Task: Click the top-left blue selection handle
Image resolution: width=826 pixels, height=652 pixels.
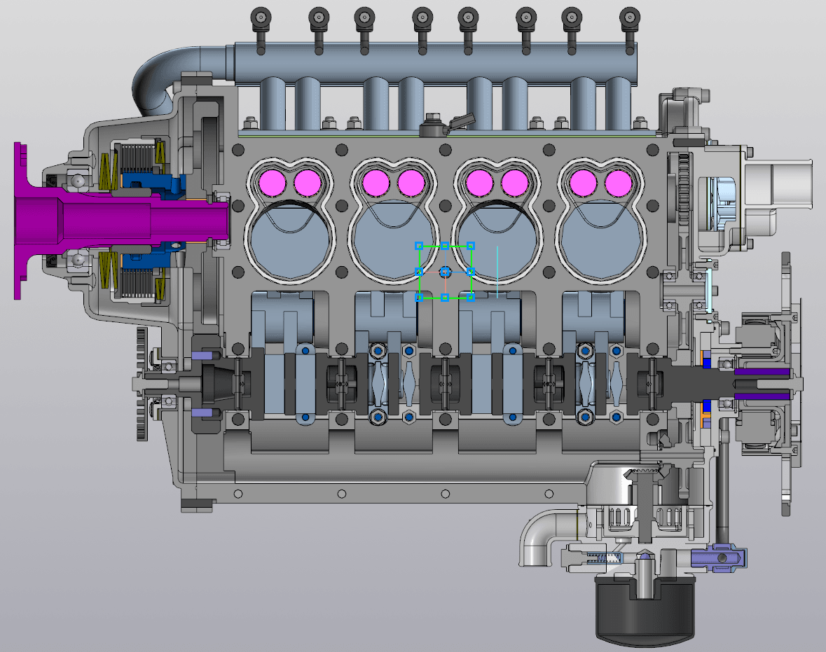Action: point(419,246)
